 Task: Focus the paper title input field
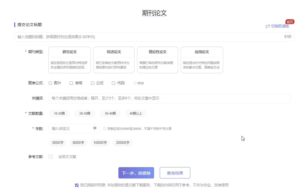(154, 37)
